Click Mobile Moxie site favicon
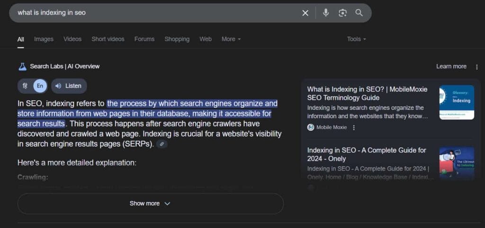Screen dimensions: 485x228 pyautogui.click(x=311, y=127)
